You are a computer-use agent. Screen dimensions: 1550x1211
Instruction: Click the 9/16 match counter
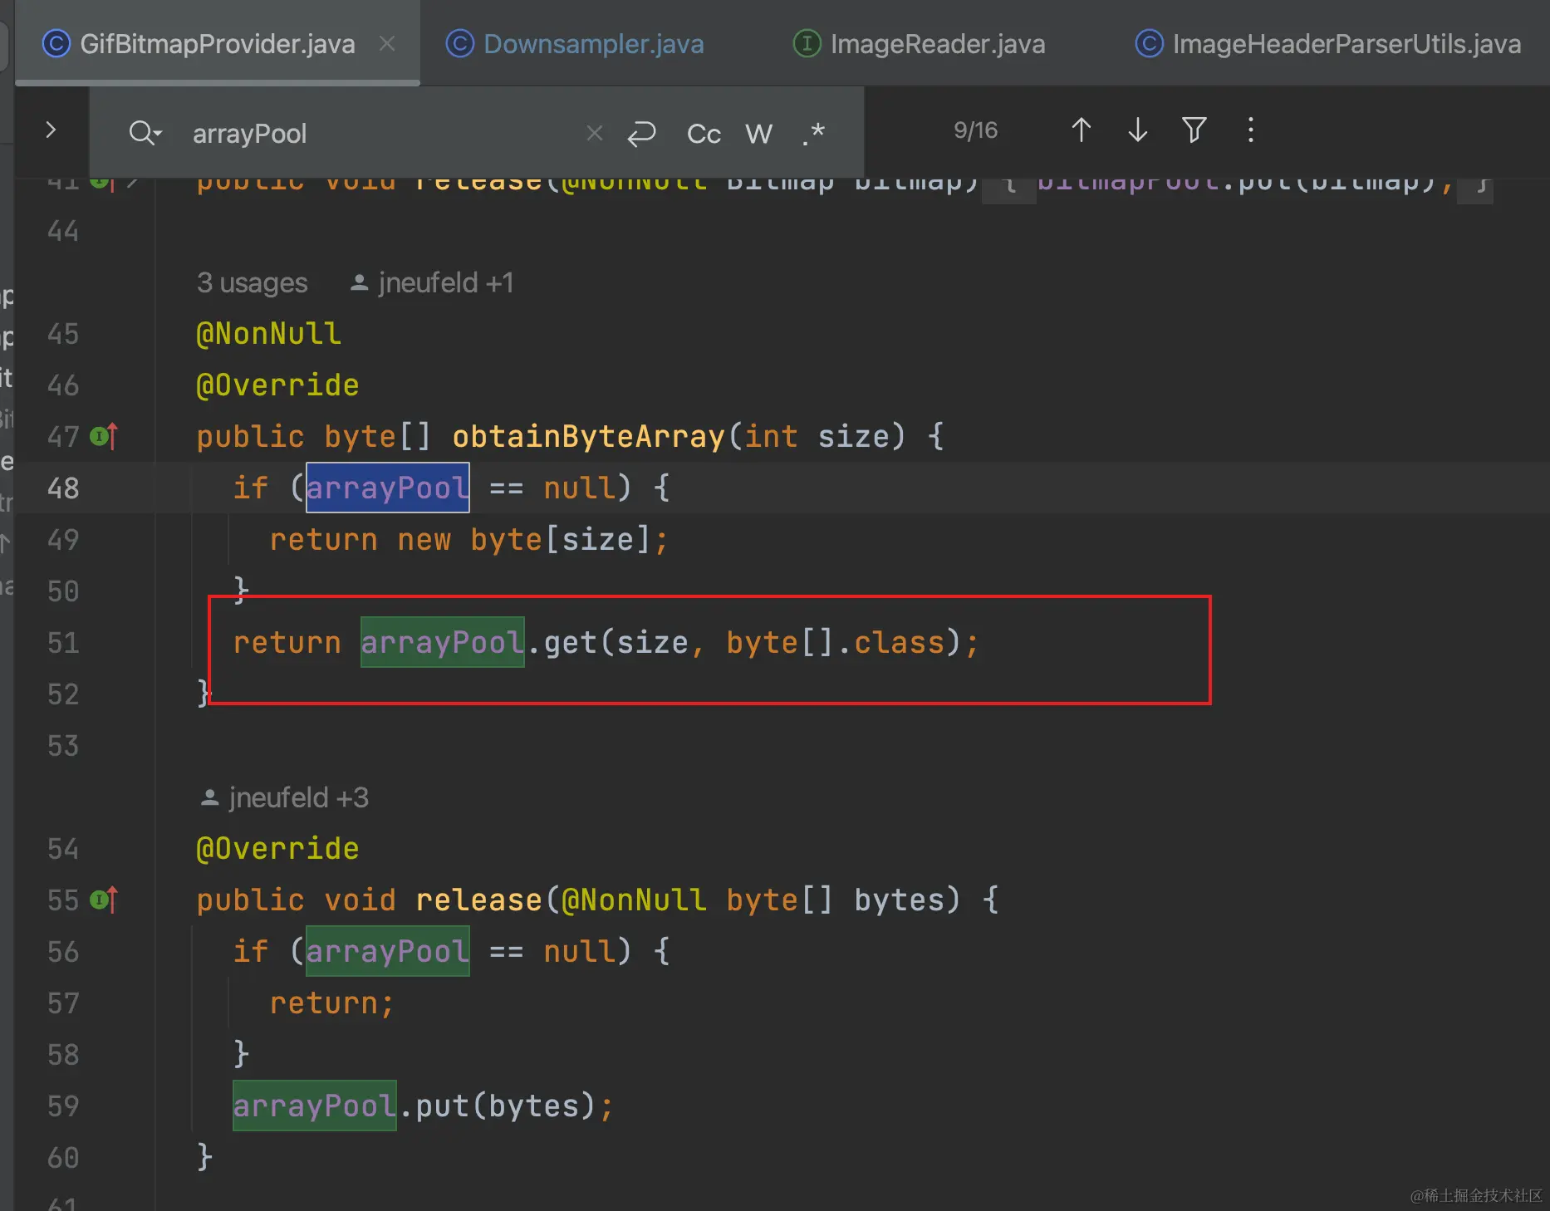point(976,130)
